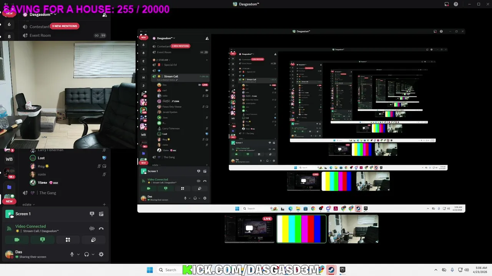Select the room webcam thumbnail
Screen dimensions: 492x276
pos(353,229)
